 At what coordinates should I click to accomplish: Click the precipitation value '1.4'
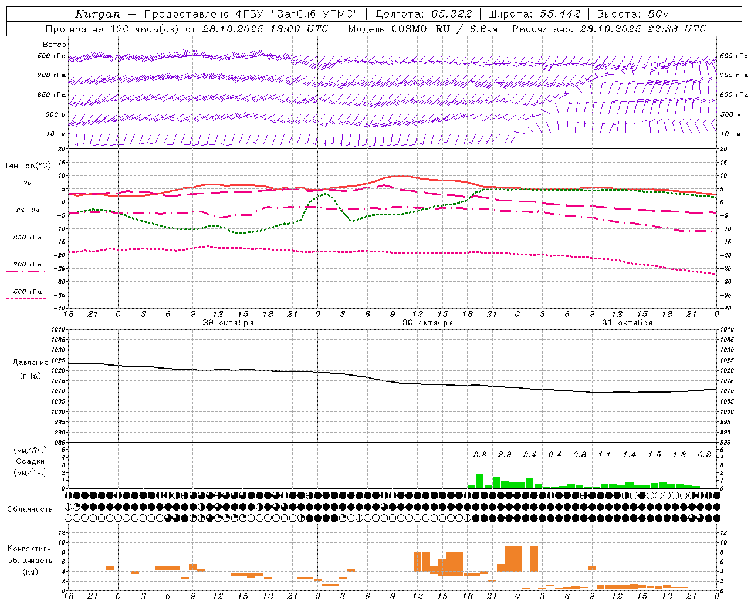tap(630, 455)
